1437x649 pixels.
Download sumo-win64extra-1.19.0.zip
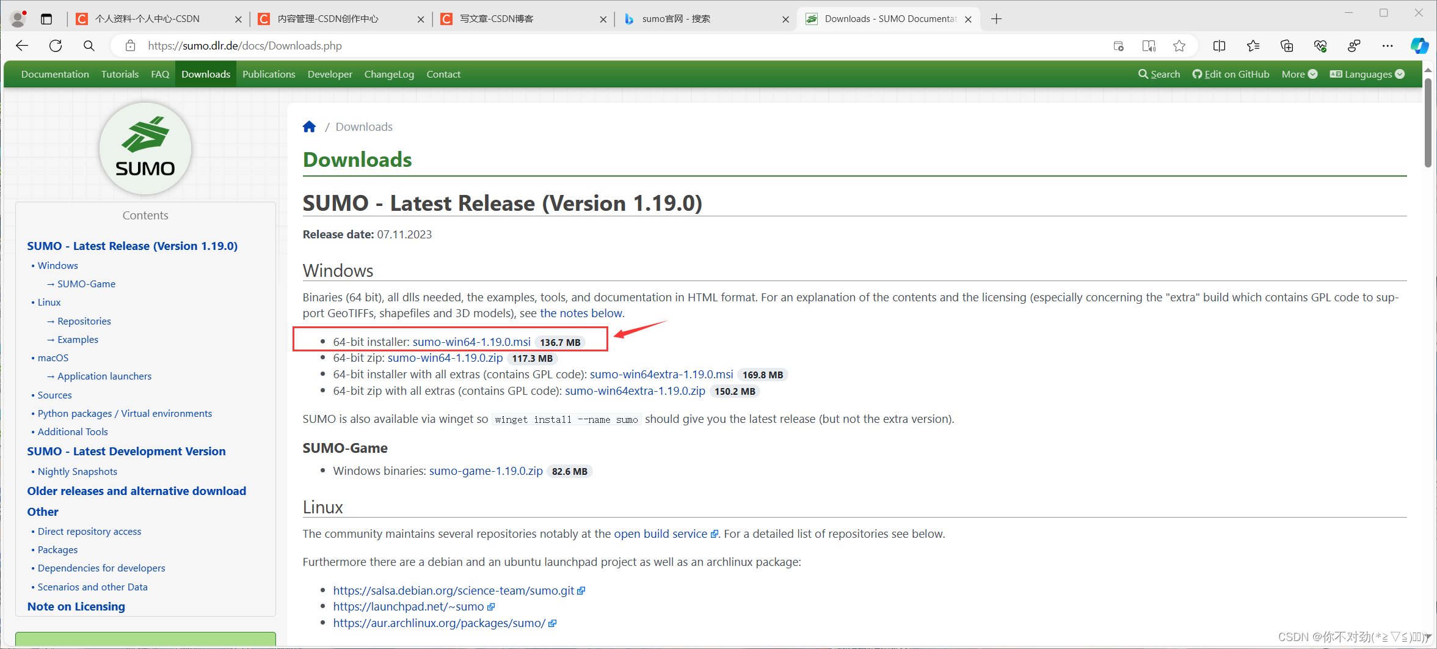(x=635, y=391)
